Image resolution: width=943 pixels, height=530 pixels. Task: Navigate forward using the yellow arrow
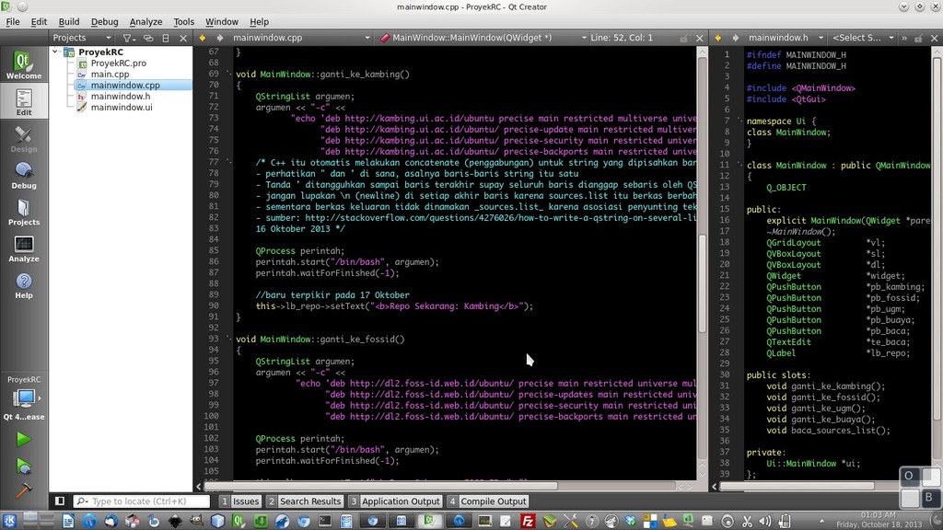click(202, 38)
